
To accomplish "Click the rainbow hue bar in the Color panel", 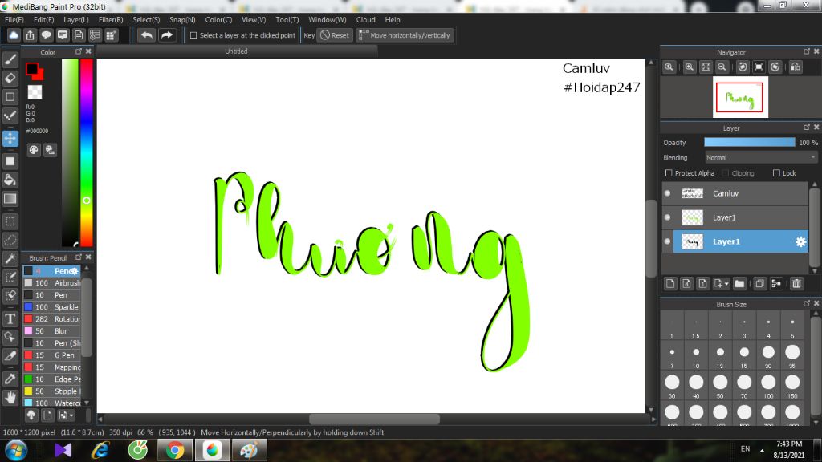I will (x=87, y=152).
